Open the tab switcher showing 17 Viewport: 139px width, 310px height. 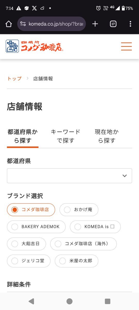click(x=113, y=24)
